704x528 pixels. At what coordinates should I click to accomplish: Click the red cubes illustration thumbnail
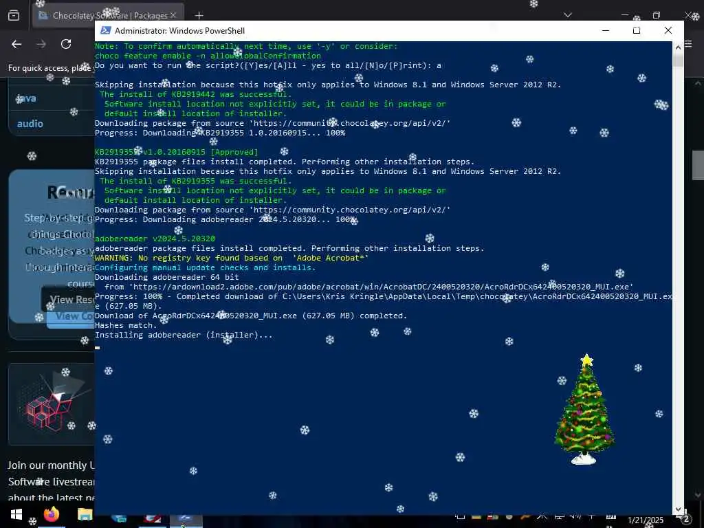coord(52,404)
